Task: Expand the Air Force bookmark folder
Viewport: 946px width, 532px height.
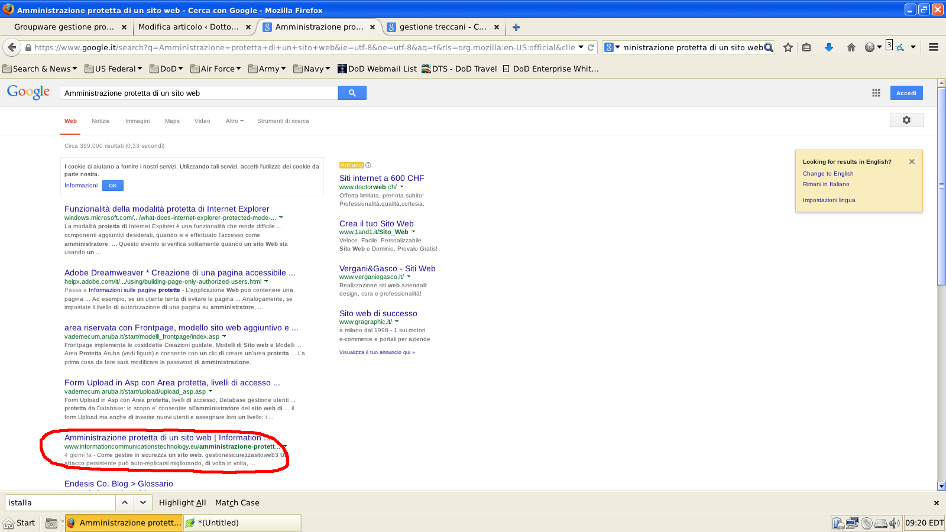Action: click(x=216, y=69)
